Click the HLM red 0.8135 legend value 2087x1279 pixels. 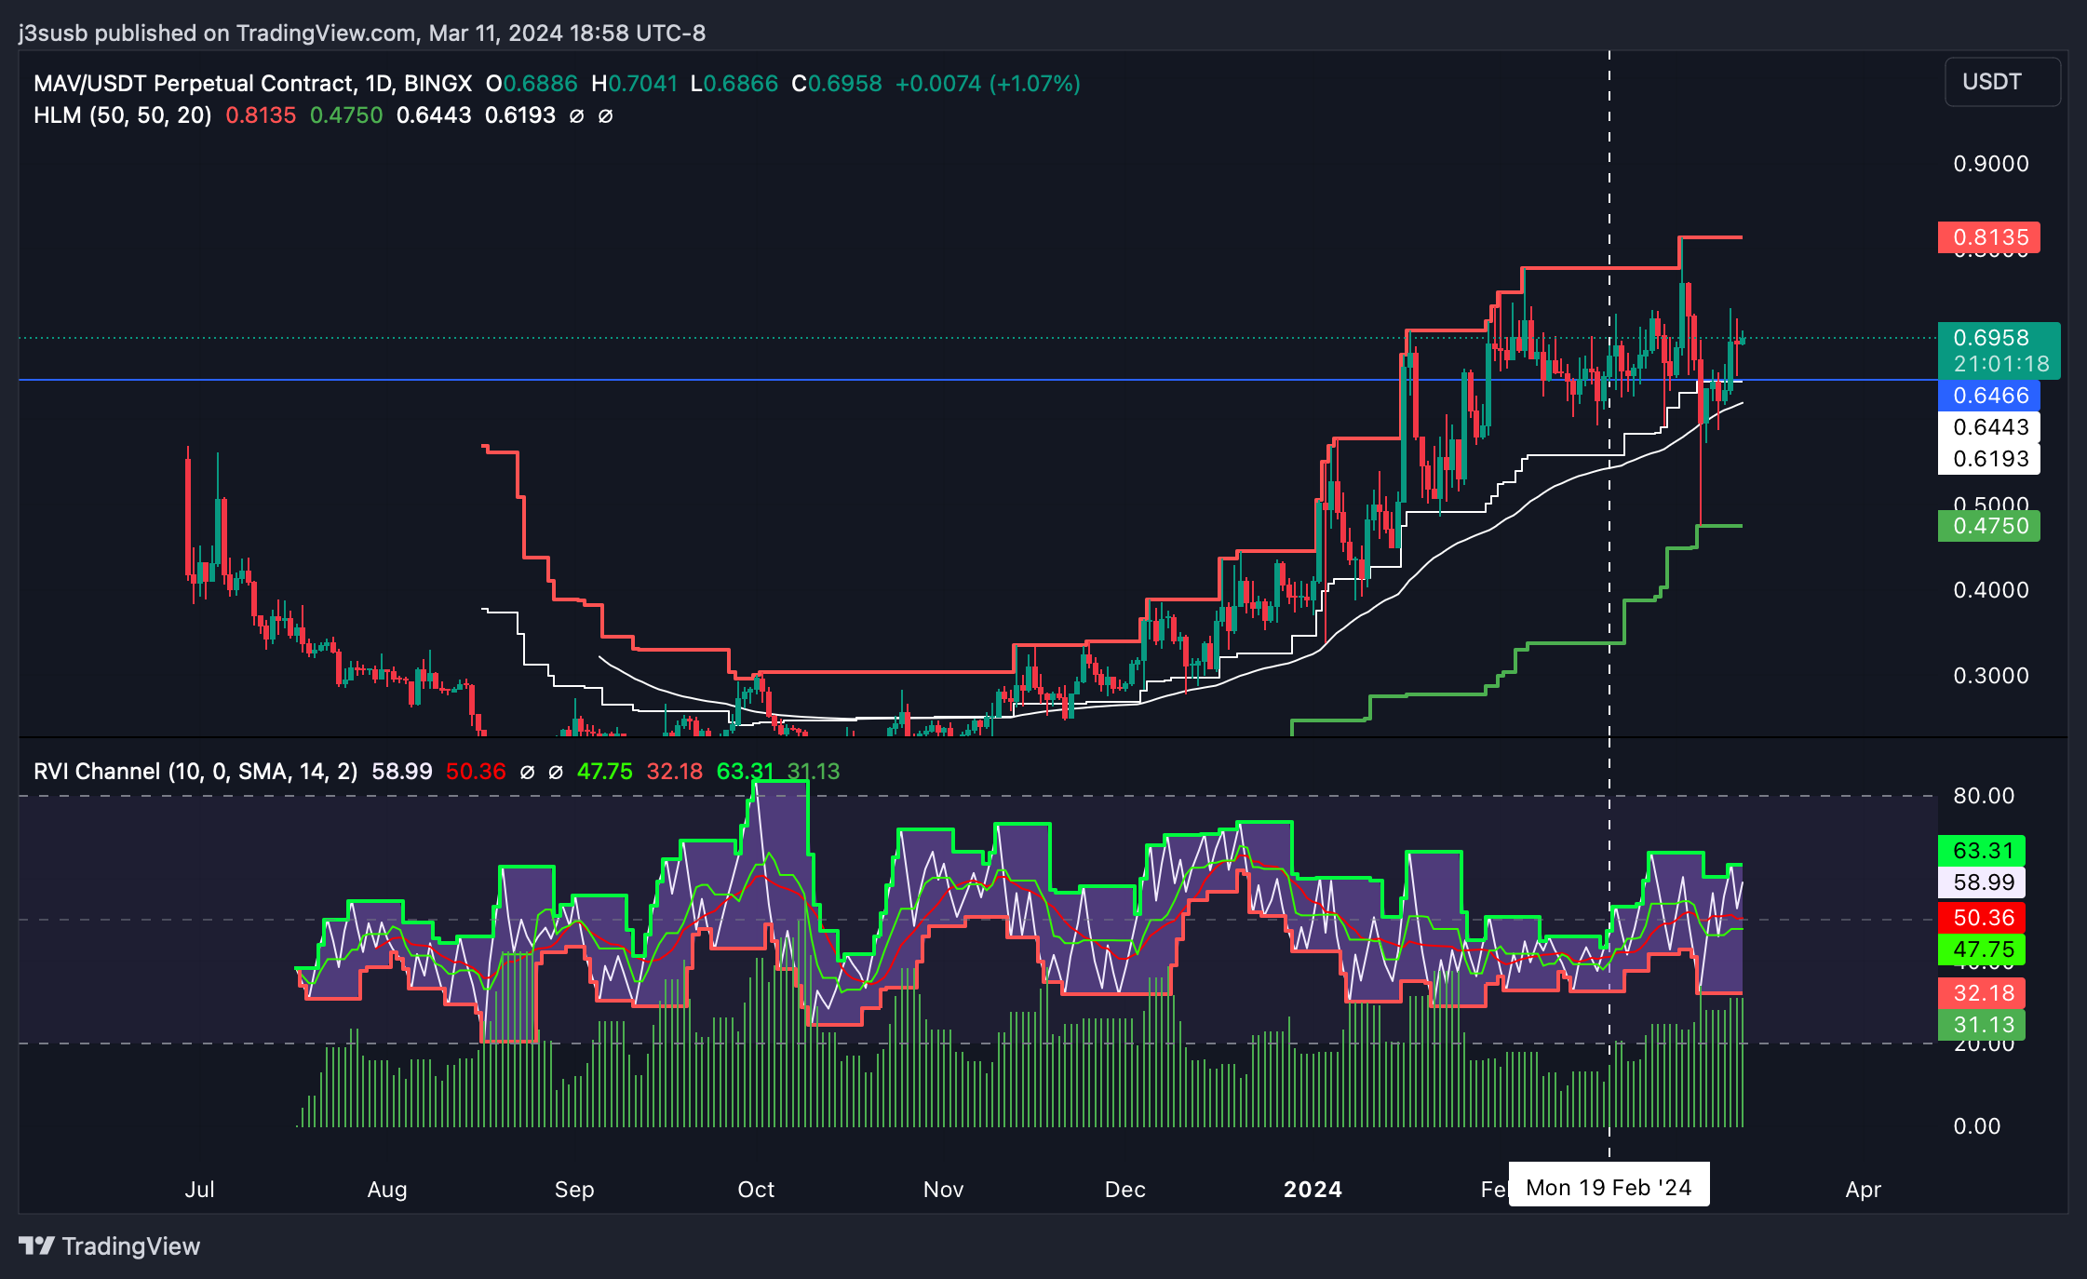[261, 115]
